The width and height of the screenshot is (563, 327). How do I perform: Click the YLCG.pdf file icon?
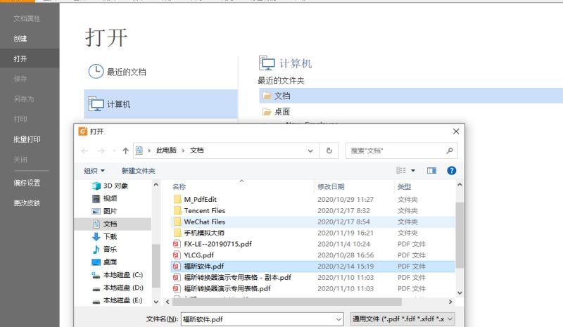(x=177, y=255)
